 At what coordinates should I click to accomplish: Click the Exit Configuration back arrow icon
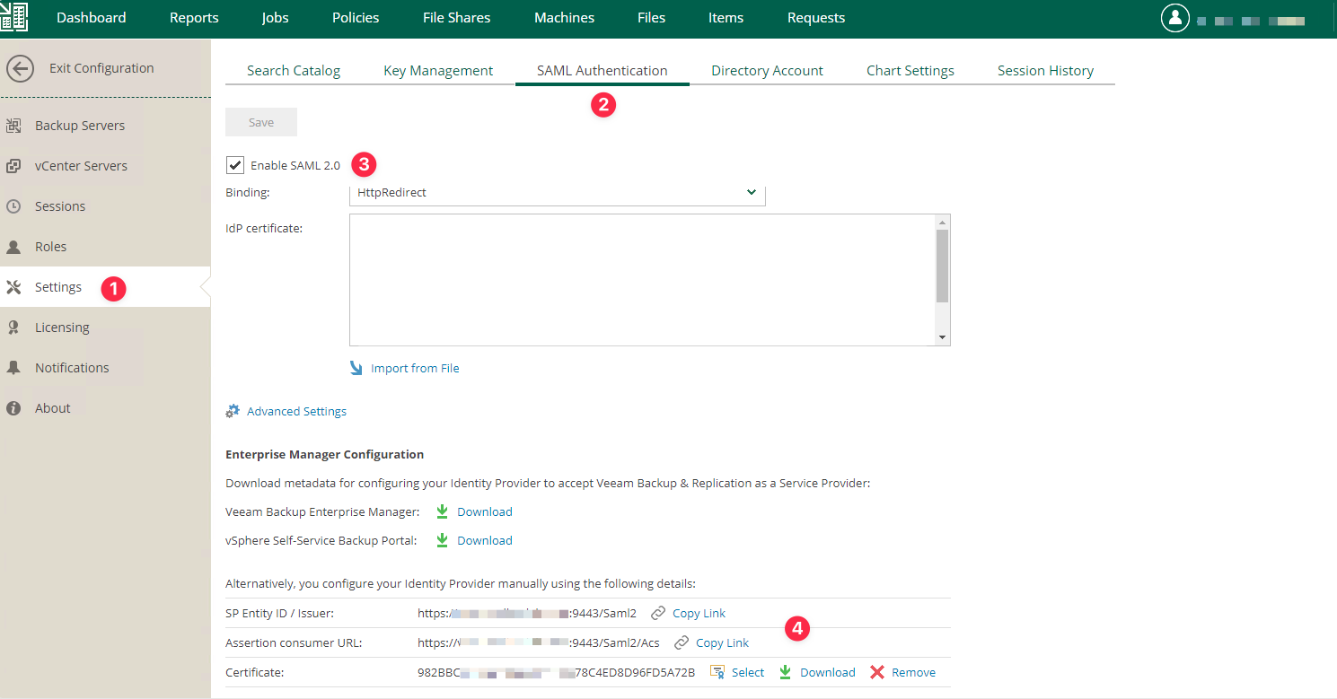click(20, 68)
